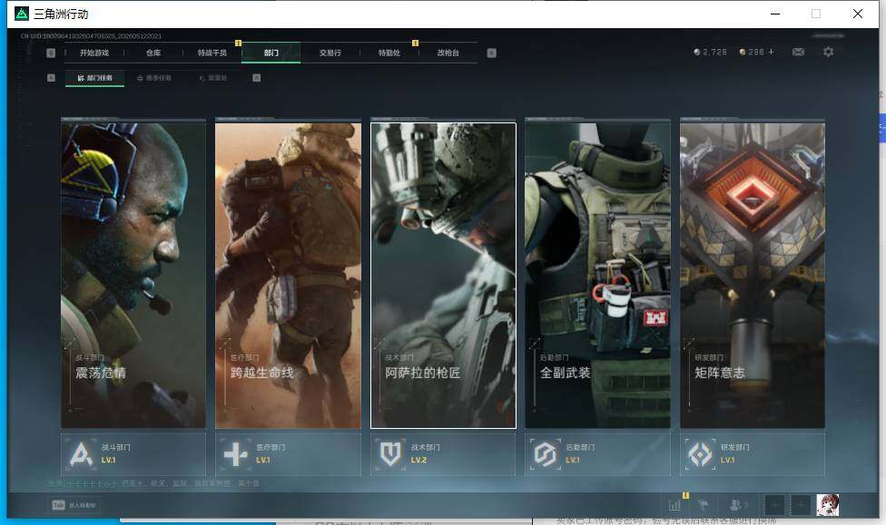886x525 pixels.
Task: Switch to the 仓库 tab
Action: (x=153, y=53)
